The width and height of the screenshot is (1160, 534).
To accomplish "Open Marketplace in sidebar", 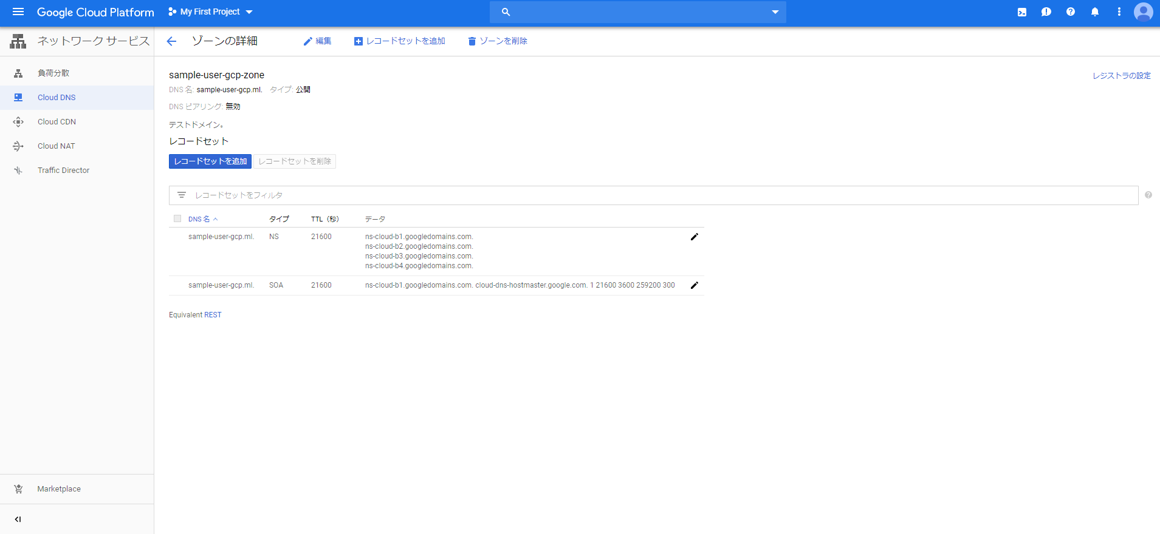I will [77, 489].
